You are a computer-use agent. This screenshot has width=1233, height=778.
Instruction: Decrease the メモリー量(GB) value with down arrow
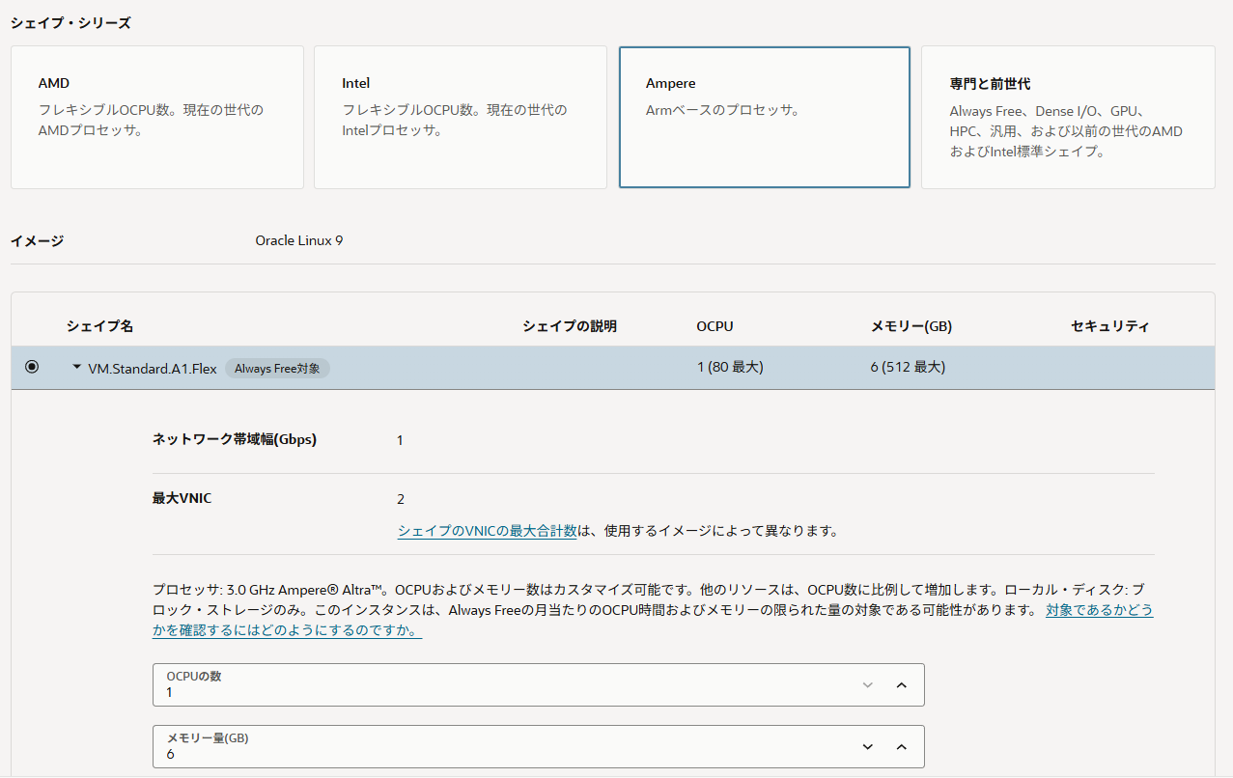(x=867, y=746)
